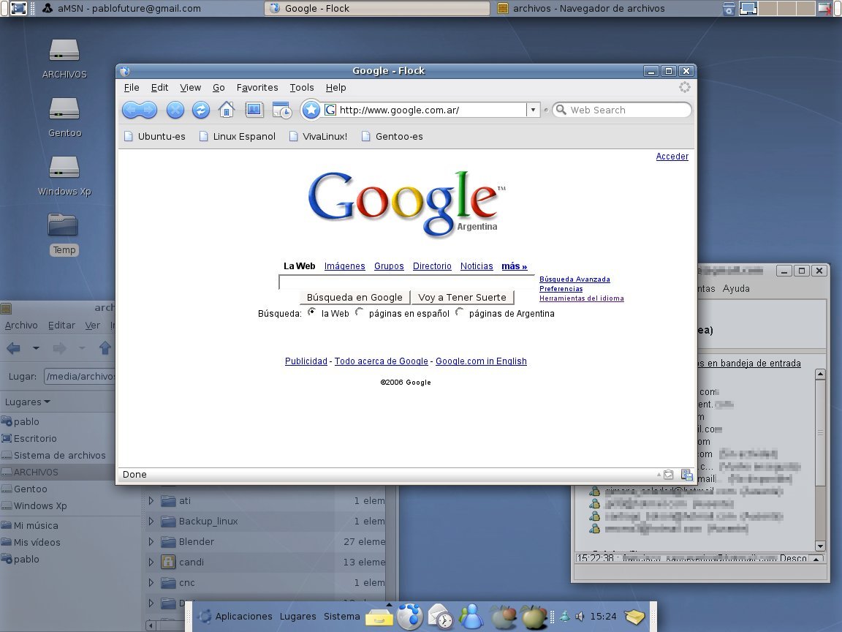Go to home page via house icon
The width and height of the screenshot is (842, 632).
(227, 110)
